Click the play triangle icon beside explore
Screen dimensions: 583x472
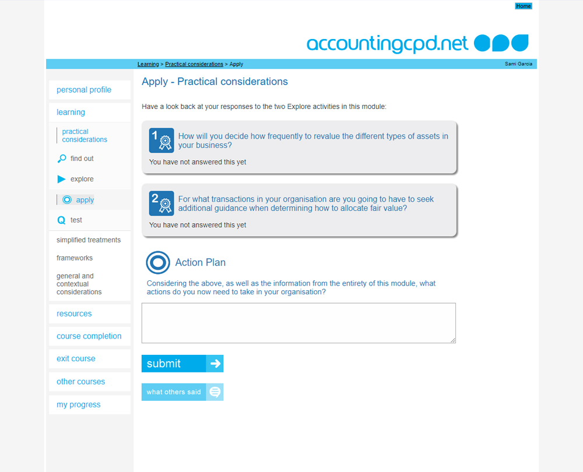pos(62,179)
